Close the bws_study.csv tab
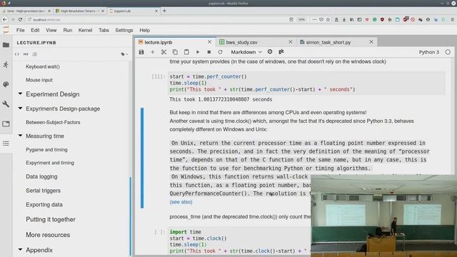Image resolution: width=457 pixels, height=257 pixels. pos(291,42)
